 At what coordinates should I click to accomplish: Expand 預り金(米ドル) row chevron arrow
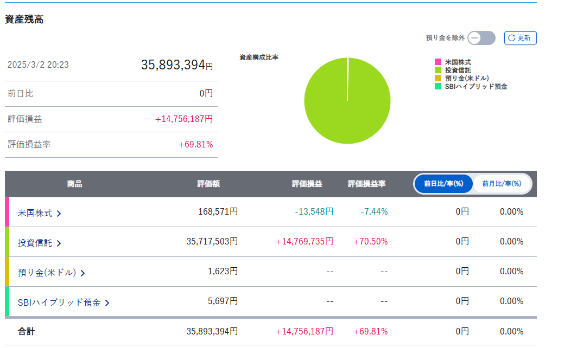tap(83, 273)
